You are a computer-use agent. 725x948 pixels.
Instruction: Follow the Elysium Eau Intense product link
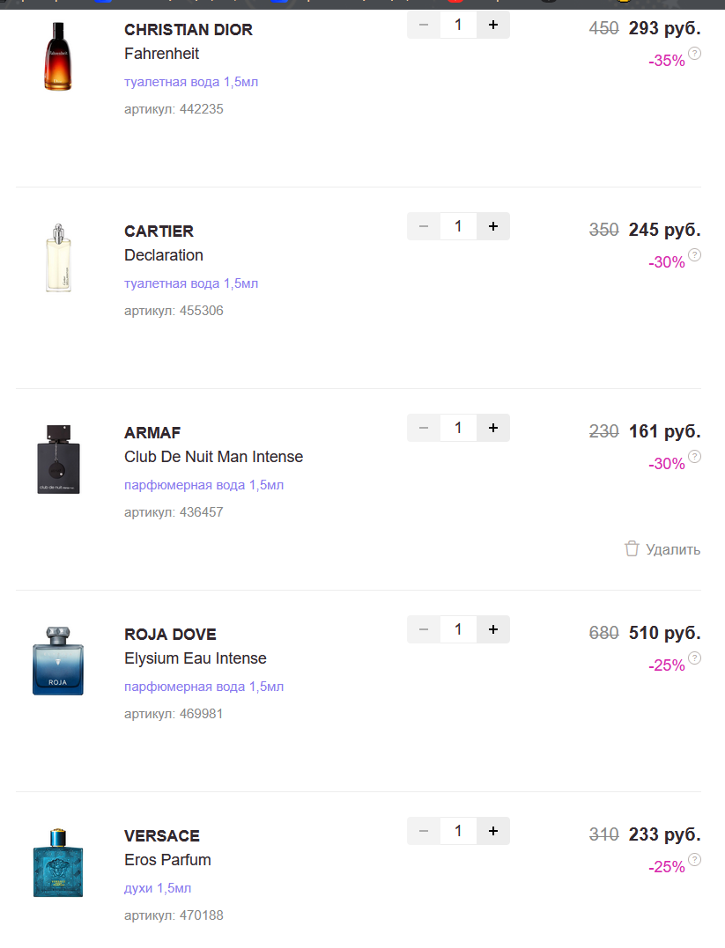(195, 658)
